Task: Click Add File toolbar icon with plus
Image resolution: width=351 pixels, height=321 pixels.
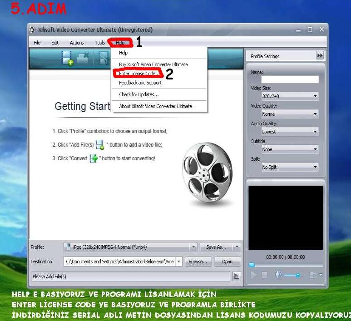Action: pyautogui.click(x=67, y=58)
